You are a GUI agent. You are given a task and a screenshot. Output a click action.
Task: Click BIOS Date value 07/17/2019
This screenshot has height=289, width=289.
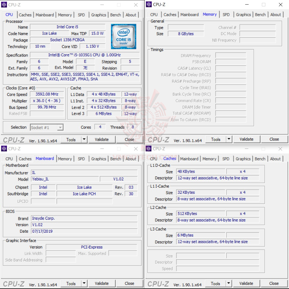pos(84,231)
